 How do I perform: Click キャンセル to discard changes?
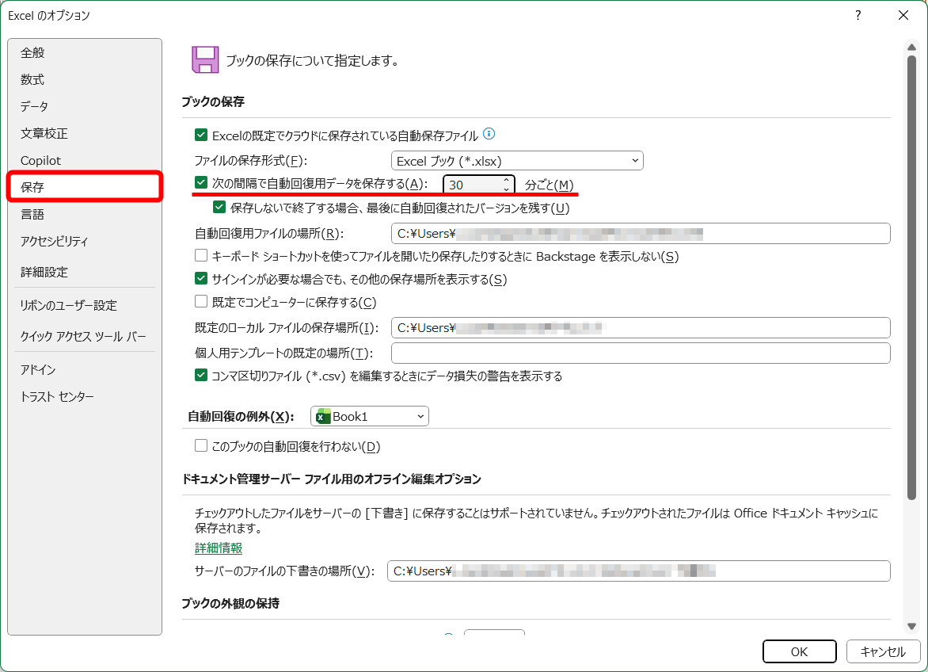coord(884,651)
